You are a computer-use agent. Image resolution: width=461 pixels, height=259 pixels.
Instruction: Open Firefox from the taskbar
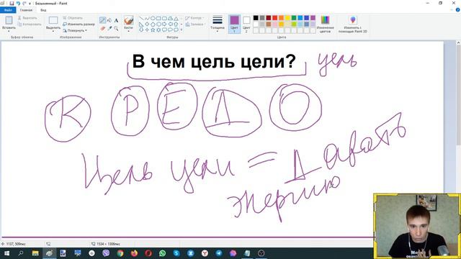pyautogui.click(x=134, y=253)
